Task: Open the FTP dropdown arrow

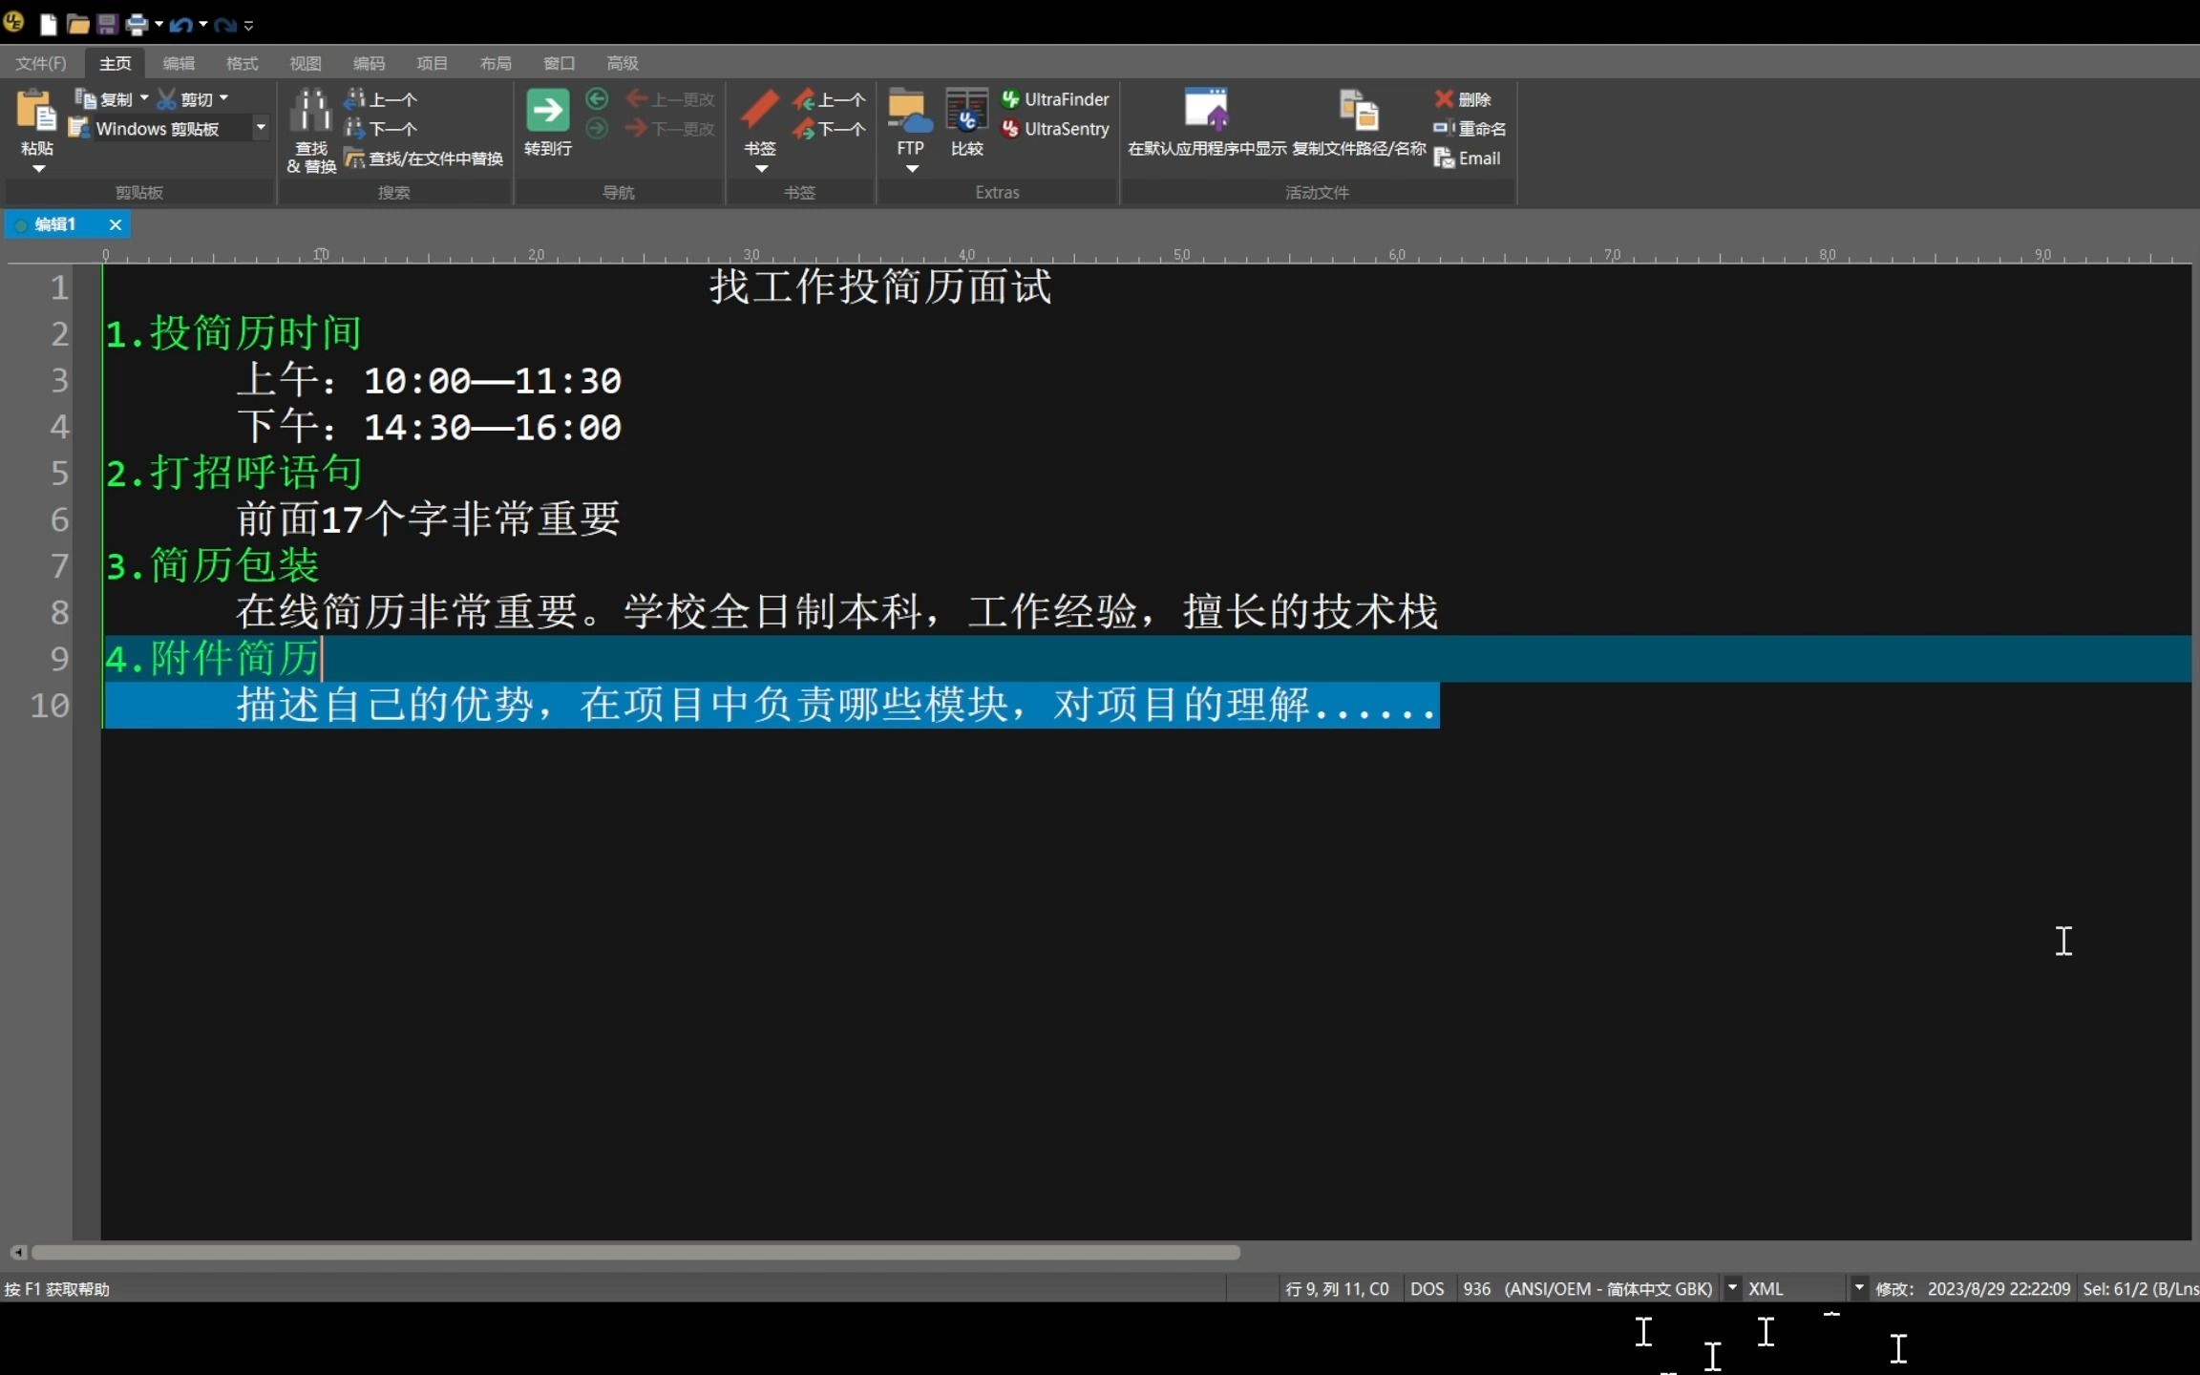Action: pyautogui.click(x=911, y=169)
